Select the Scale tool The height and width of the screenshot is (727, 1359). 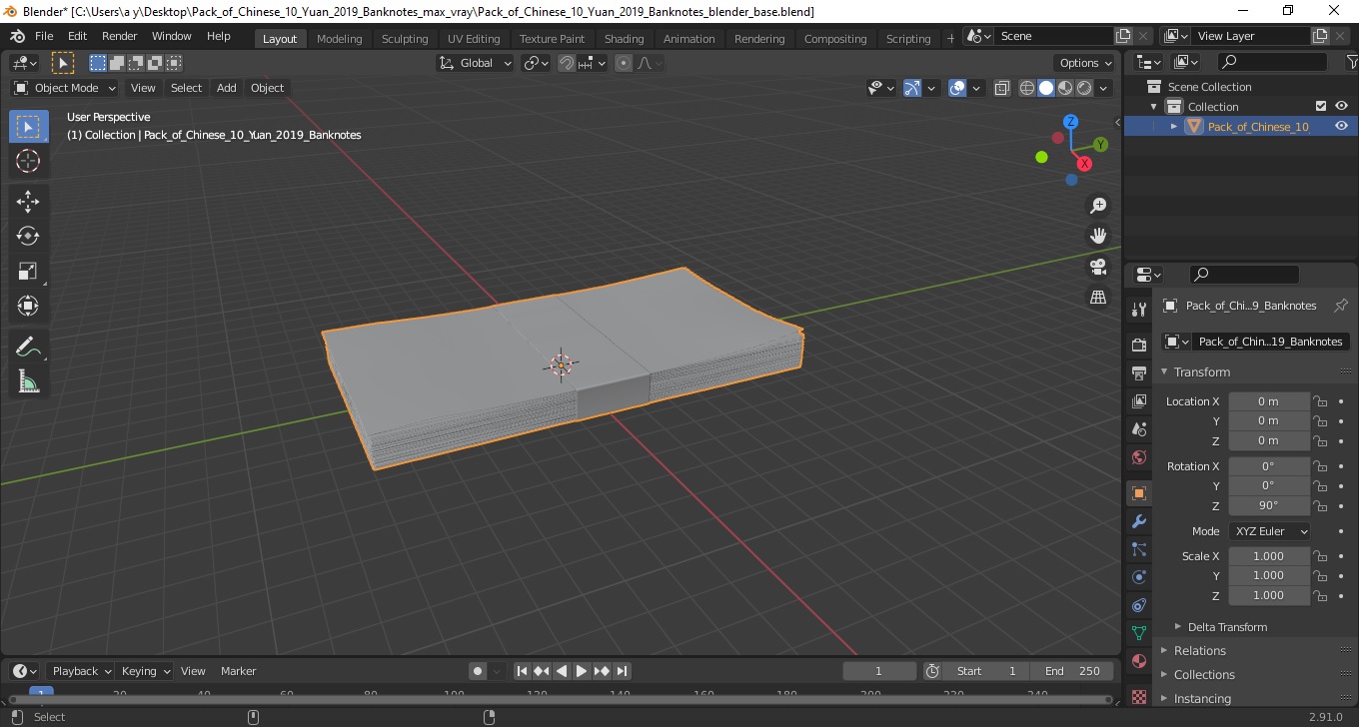tap(28, 271)
